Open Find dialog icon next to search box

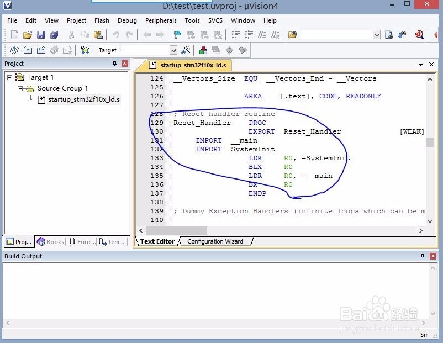coord(389,35)
